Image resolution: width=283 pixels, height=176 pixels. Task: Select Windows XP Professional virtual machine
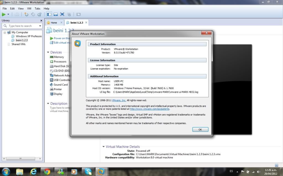(29, 36)
